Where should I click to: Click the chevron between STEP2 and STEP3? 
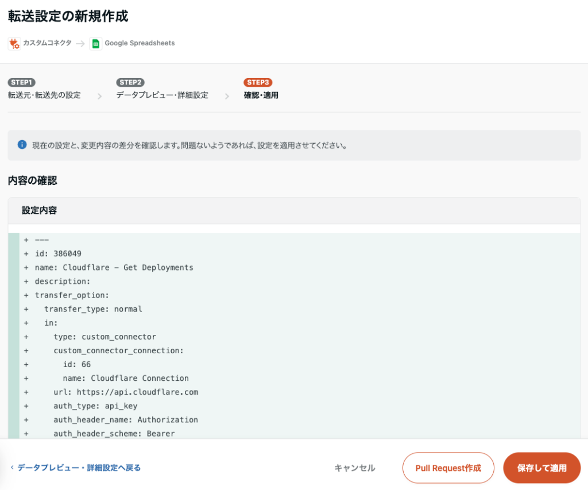tap(227, 96)
